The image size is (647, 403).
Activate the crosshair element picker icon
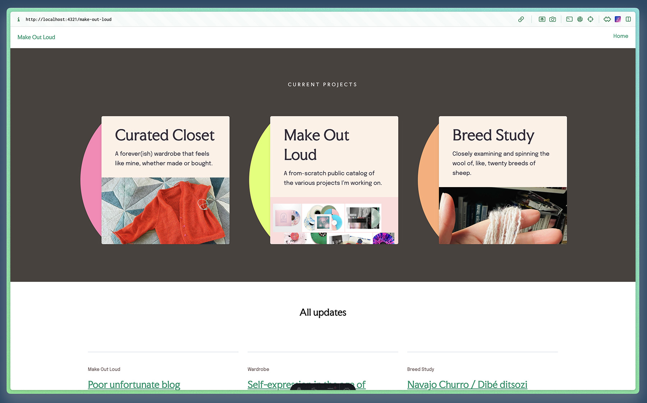click(590, 19)
